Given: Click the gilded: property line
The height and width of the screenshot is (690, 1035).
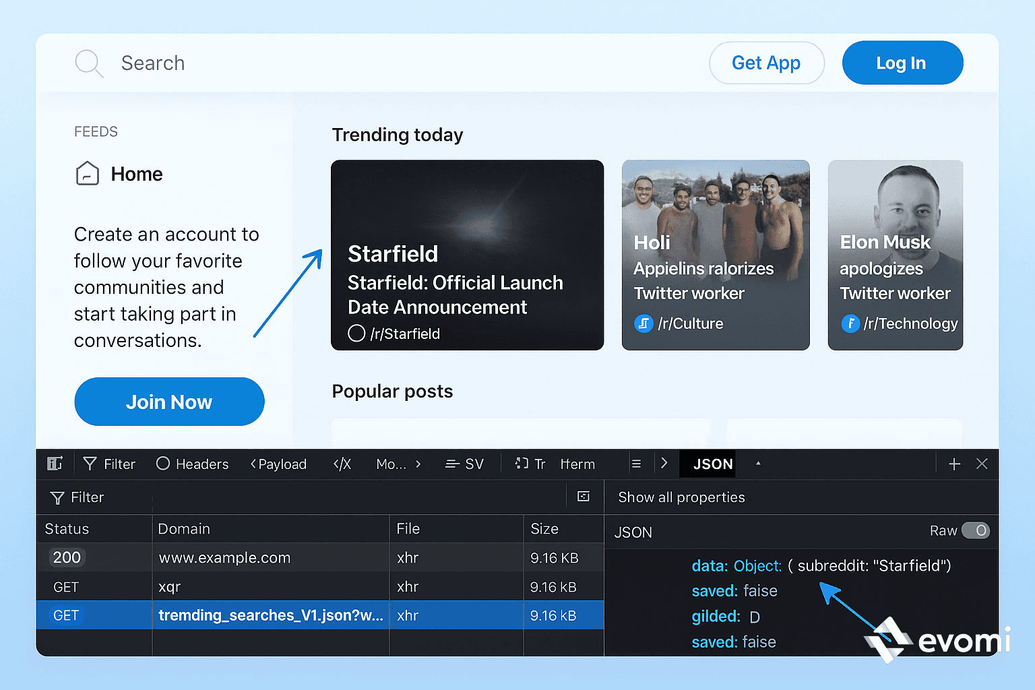Looking at the screenshot, I should tap(726, 617).
